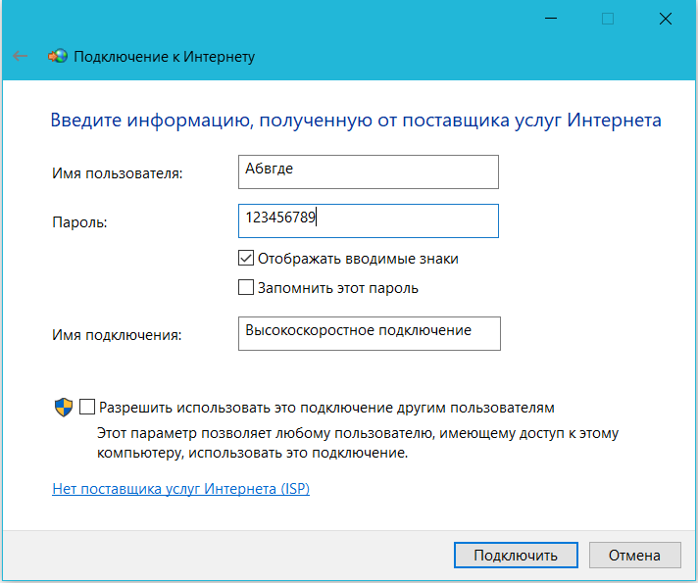
Task: Click the network globe icon beside title
Action: pos(58,57)
